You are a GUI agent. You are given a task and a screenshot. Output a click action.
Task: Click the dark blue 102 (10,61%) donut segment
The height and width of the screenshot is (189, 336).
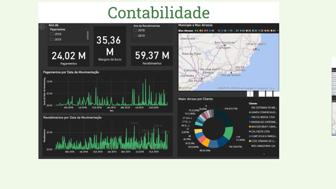pos(222,141)
